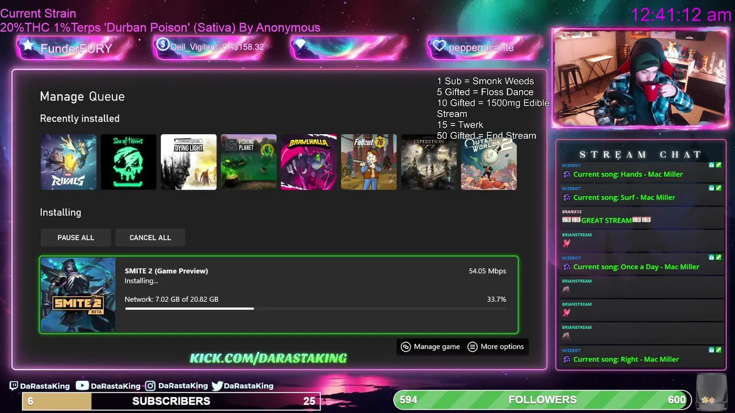Image resolution: width=735 pixels, height=413 pixels.
Task: Click 'Current song: Hands - Mac Miller'
Action: pyautogui.click(x=628, y=174)
